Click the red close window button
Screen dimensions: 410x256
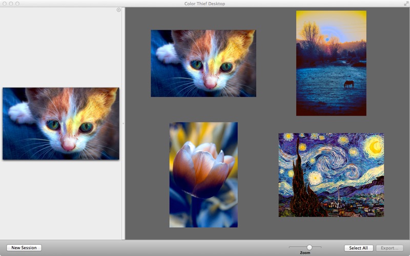pos(5,4)
